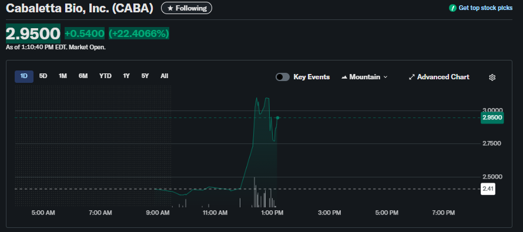Screen dimensions: 523x232
Task: Click the 1:00 PM time axis label
Action: 273,213
